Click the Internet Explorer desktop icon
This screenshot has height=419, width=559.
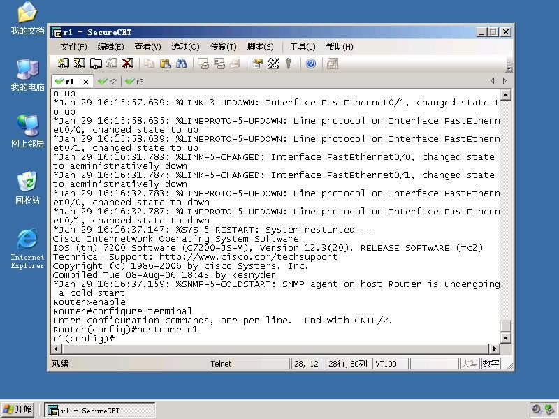click(x=27, y=249)
